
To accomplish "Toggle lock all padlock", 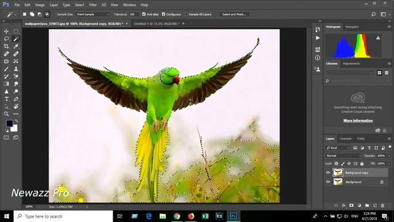I will (x=362, y=163).
